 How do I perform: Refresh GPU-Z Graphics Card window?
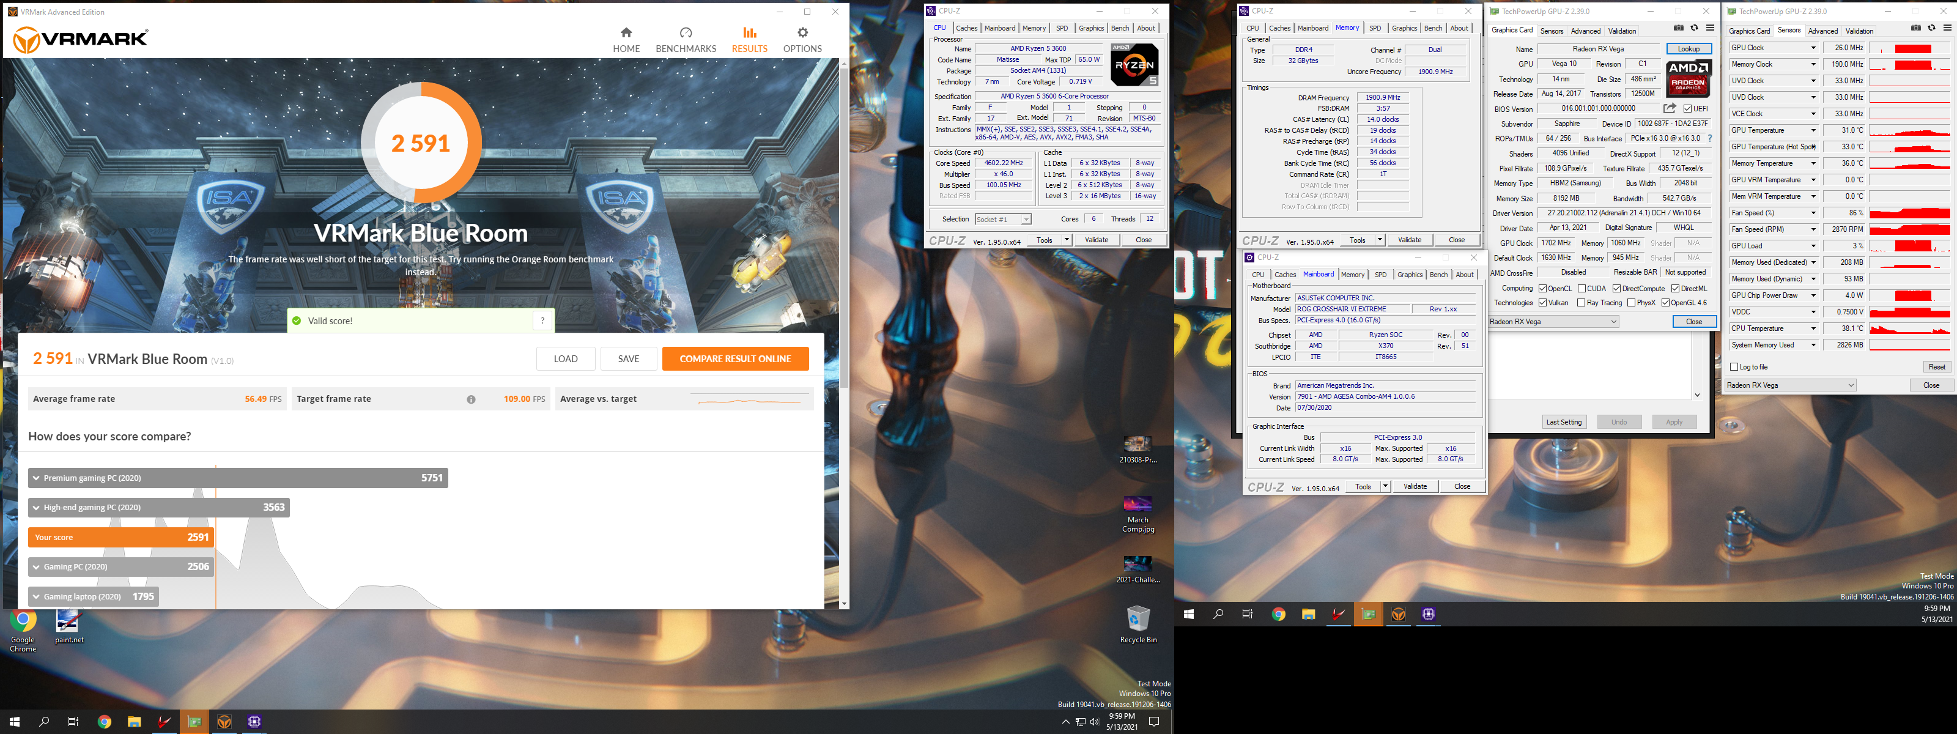click(1694, 28)
